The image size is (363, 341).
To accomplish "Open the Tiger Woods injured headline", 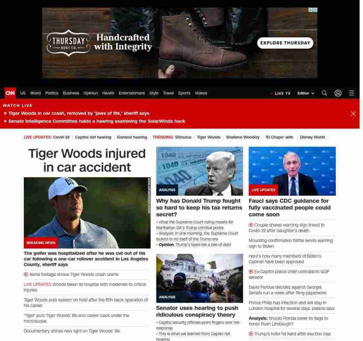I will (87, 160).
